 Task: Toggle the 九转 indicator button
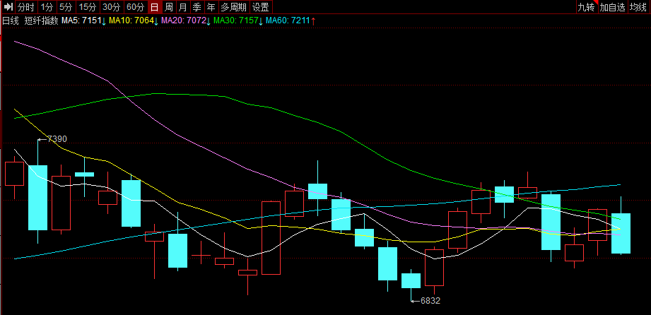(x=587, y=6)
